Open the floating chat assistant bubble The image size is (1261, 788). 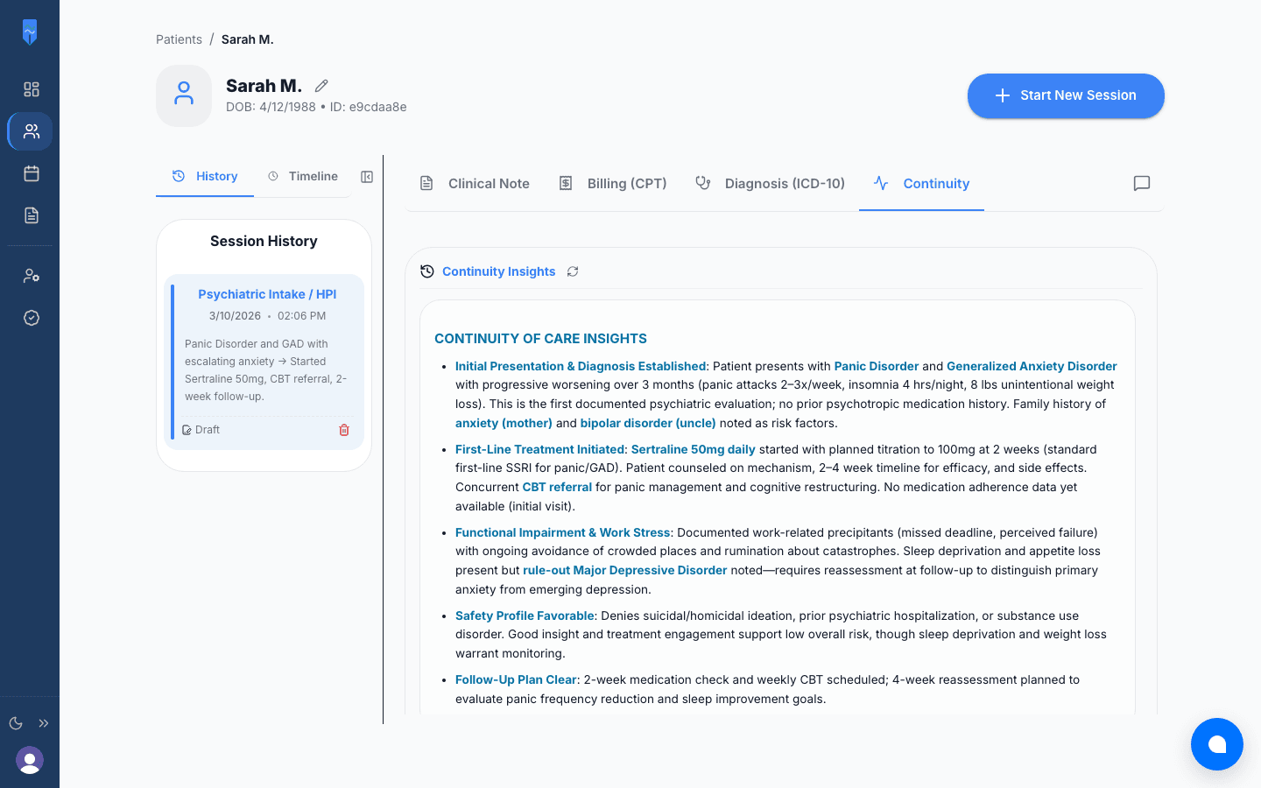coord(1217,744)
